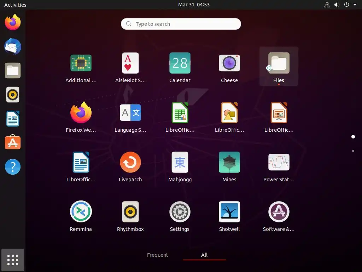Launch Shotwell photo manager

[229, 211]
